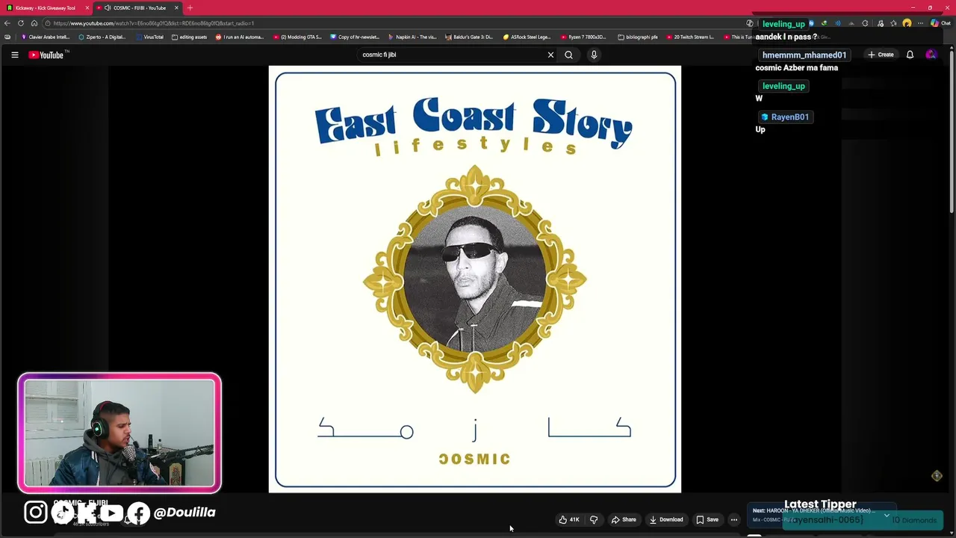This screenshot has height=538, width=956.
Task: Open the YouTube account avatar menu
Action: tap(931, 55)
